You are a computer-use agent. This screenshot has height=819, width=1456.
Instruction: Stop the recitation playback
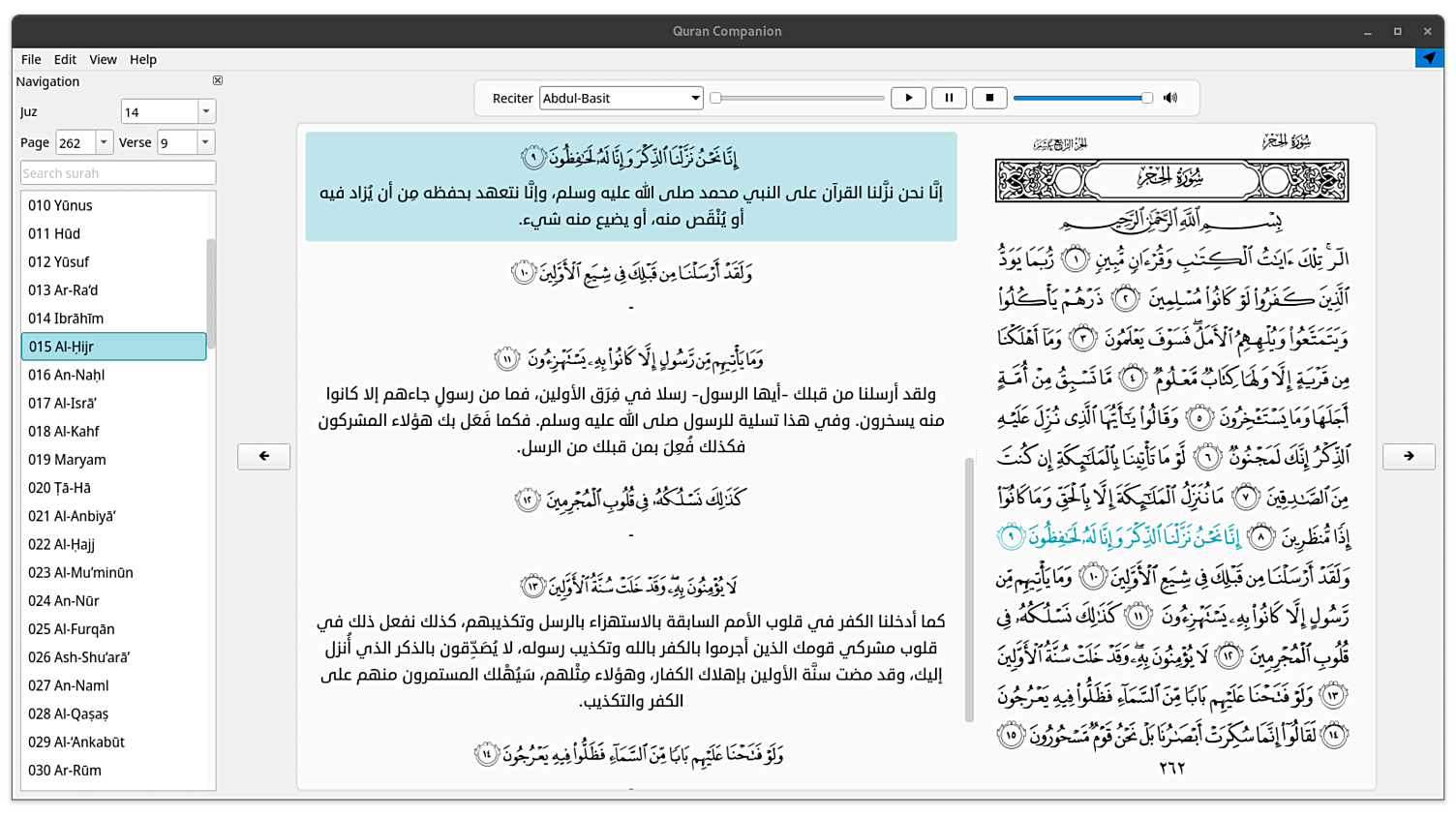click(988, 98)
